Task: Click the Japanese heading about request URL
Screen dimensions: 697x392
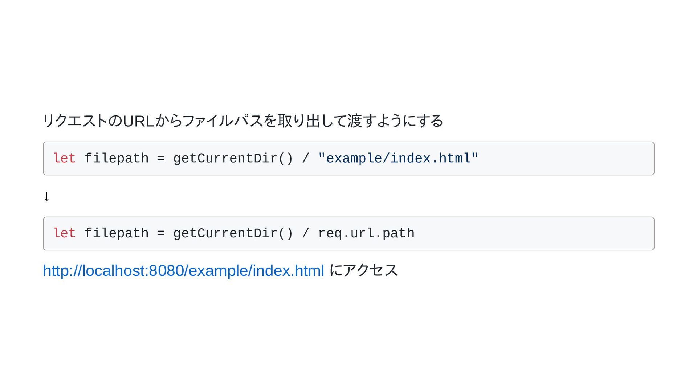Action: pos(243,121)
